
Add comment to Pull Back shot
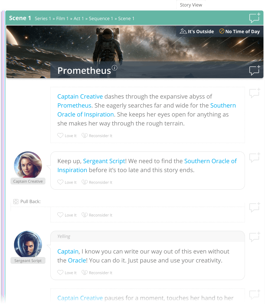pyautogui.click(x=254, y=207)
